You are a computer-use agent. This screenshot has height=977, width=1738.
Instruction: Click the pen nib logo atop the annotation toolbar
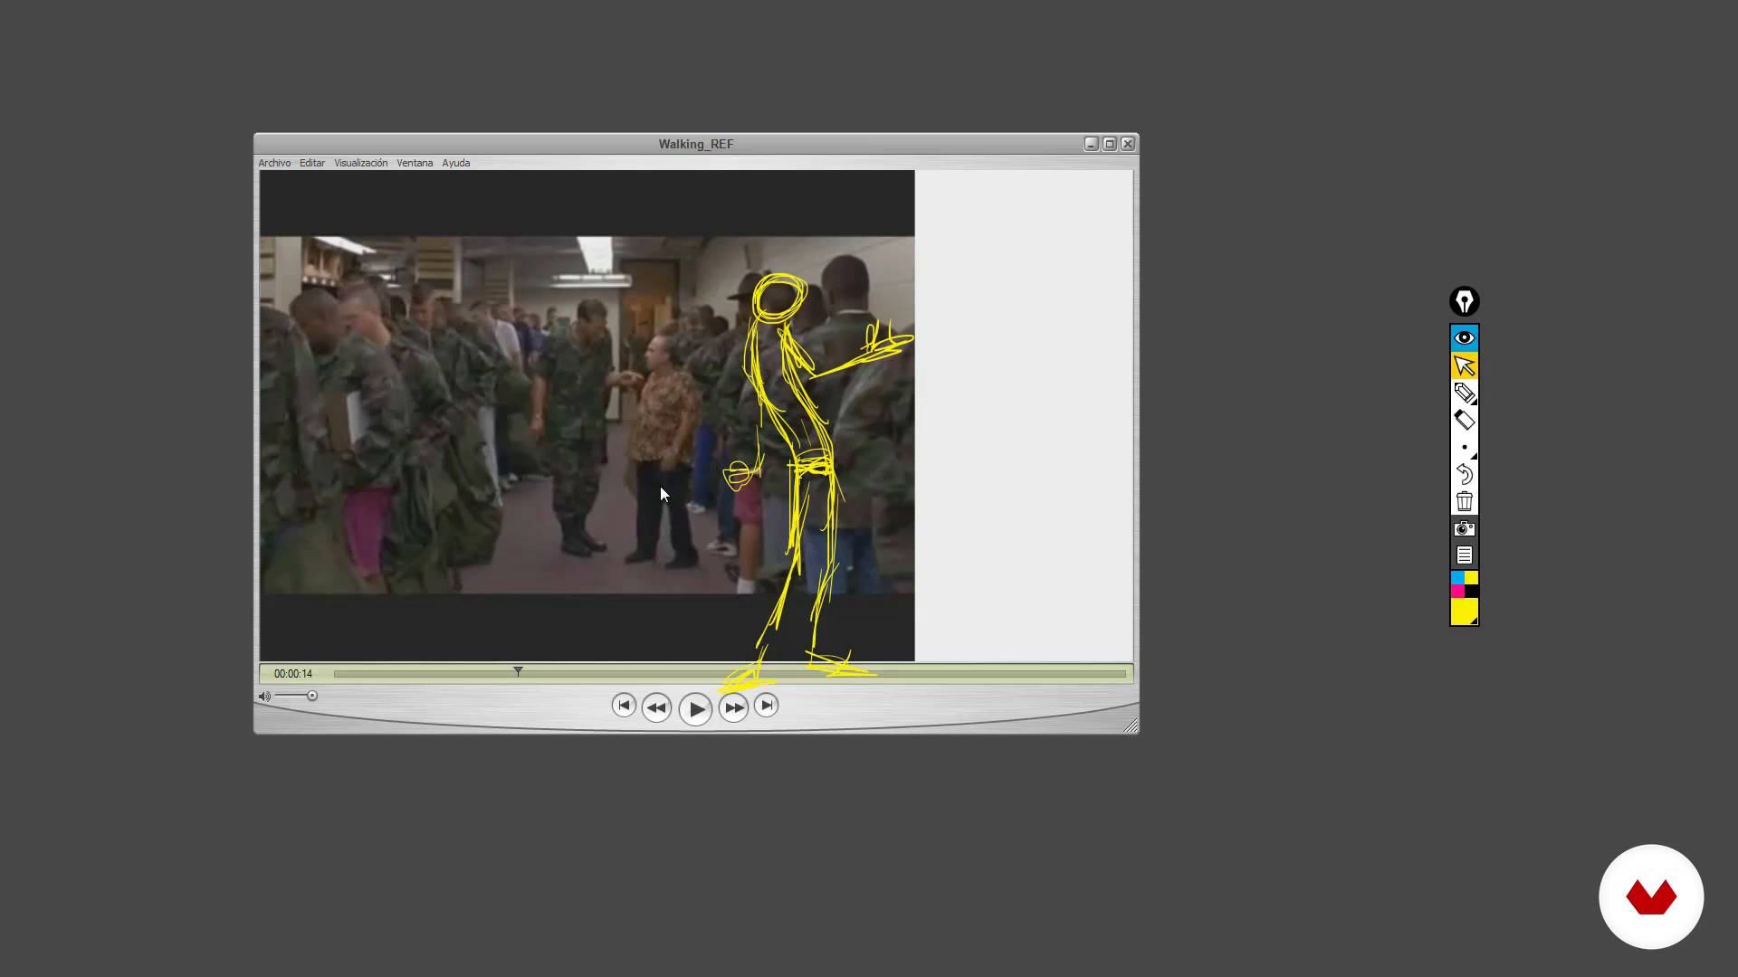[1464, 301]
